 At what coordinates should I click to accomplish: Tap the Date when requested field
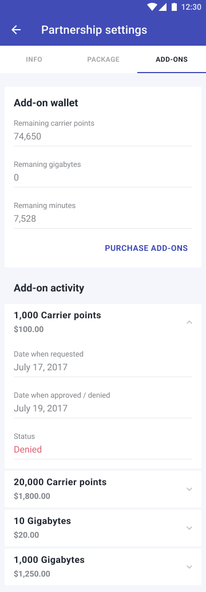point(103,363)
